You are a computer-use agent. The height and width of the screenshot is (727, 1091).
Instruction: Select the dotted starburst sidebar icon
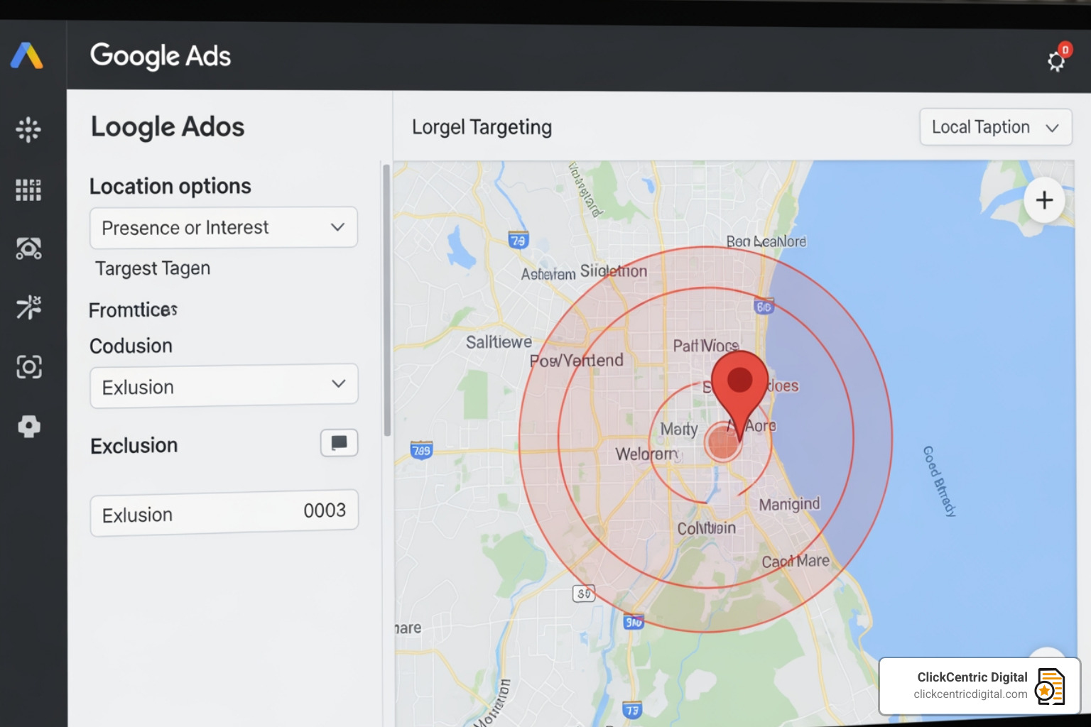pyautogui.click(x=28, y=130)
